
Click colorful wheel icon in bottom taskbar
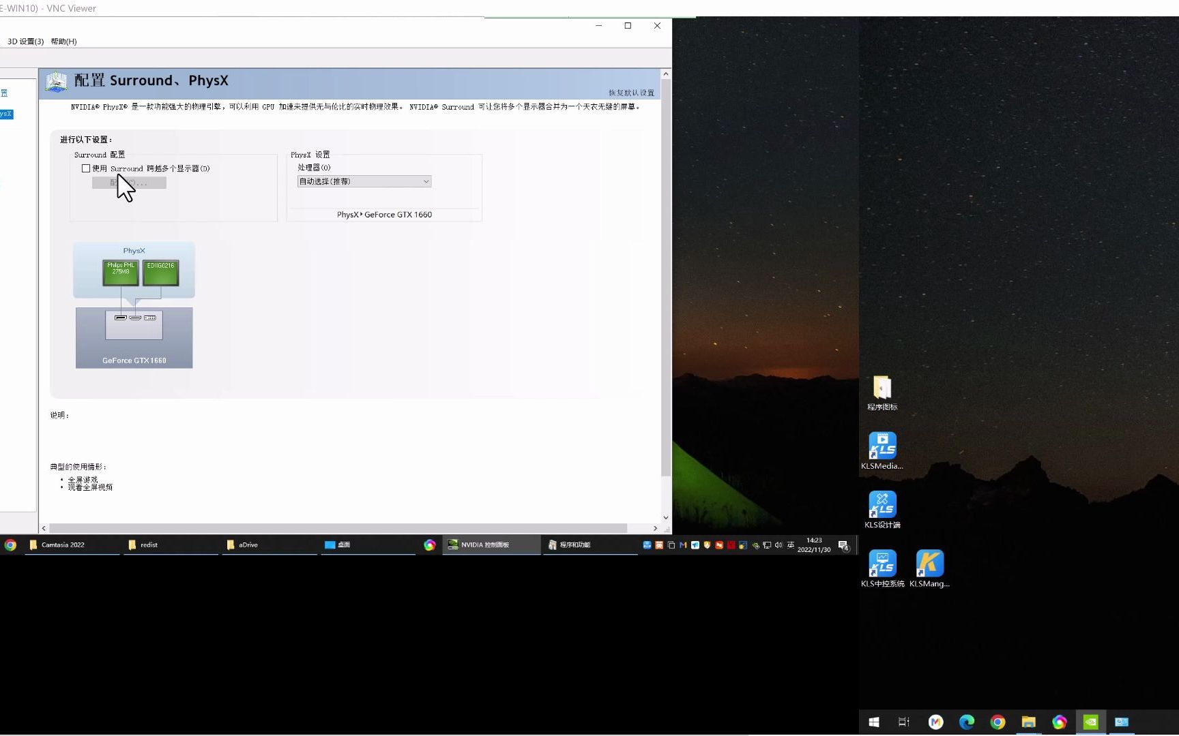1060,722
